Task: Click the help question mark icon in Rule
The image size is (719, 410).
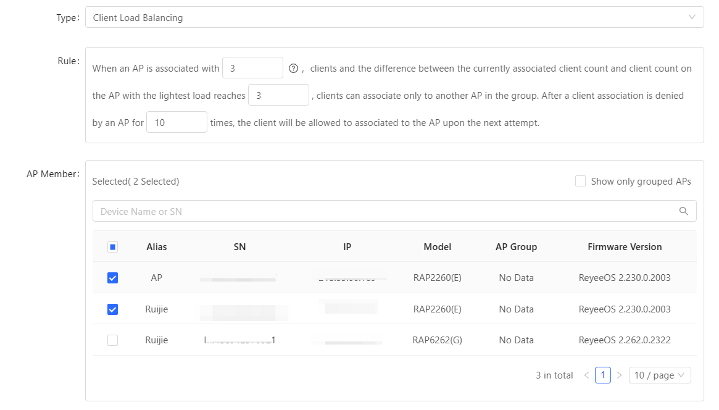Action: click(x=293, y=69)
